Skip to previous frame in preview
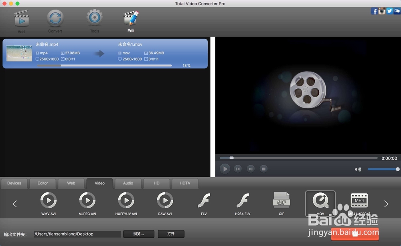 [x=238, y=169]
